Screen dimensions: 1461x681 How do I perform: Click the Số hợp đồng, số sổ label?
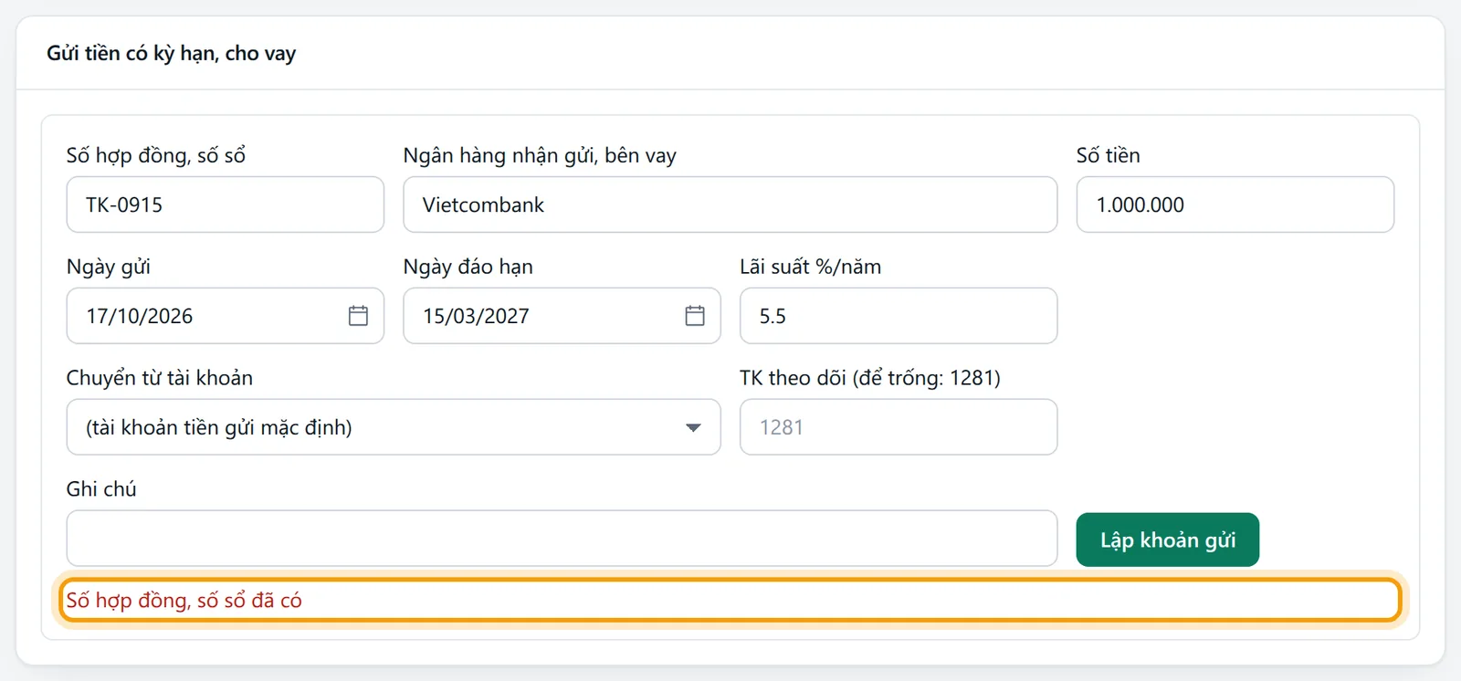tap(156, 155)
